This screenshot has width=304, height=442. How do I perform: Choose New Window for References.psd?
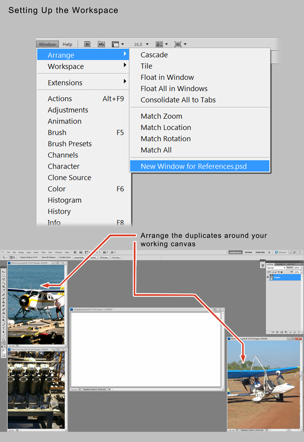[200, 166]
